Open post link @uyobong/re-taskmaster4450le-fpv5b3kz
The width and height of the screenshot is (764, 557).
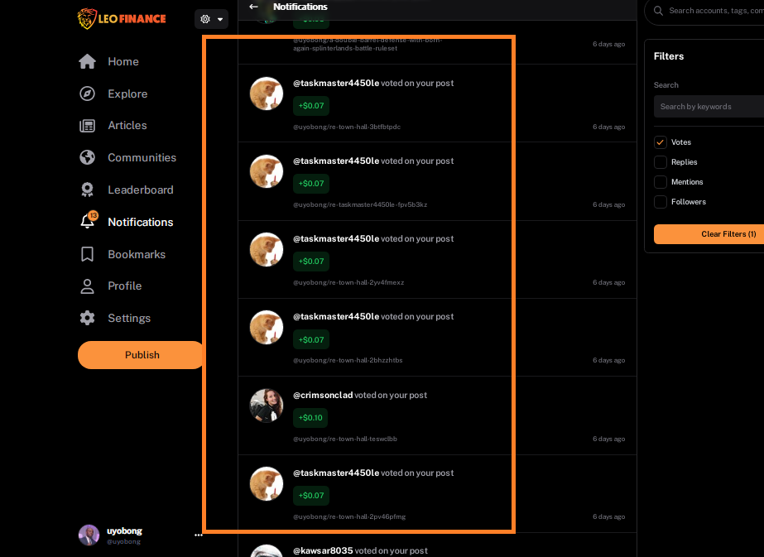click(360, 204)
